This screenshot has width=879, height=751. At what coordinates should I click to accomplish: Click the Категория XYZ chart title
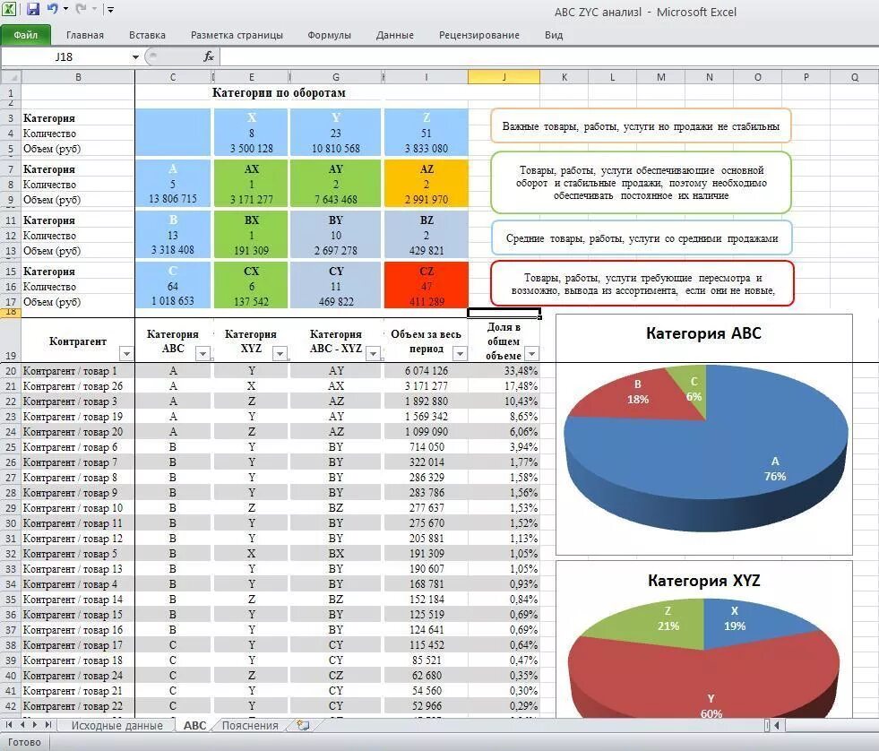703,580
